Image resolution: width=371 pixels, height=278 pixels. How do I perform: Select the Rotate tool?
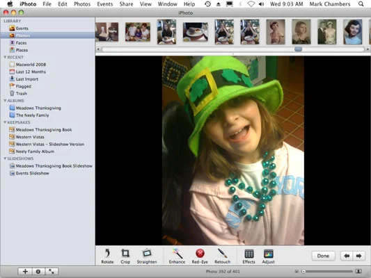107,256
